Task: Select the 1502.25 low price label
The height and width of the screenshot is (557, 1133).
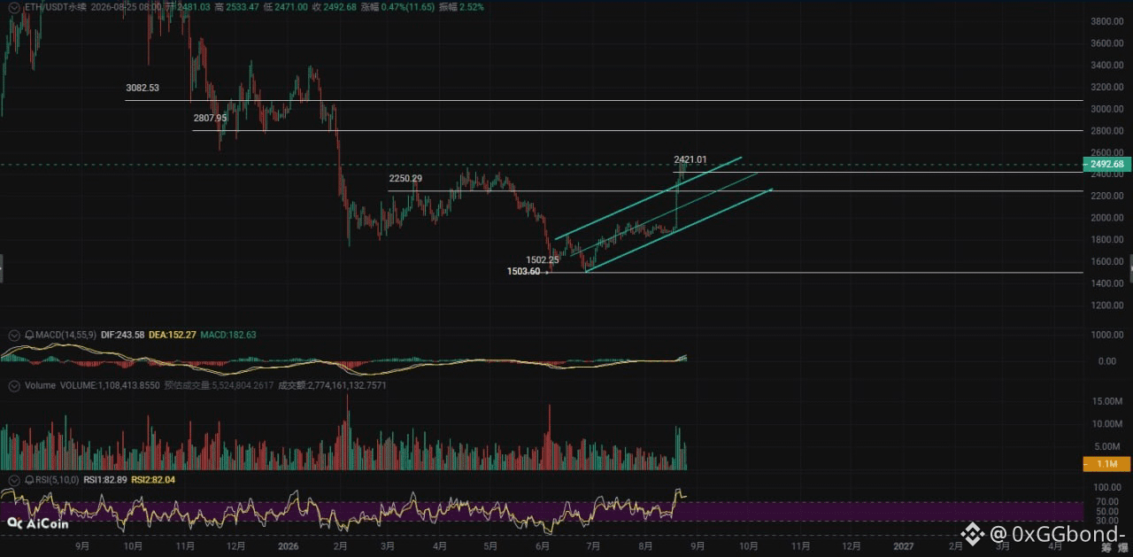Action: pyautogui.click(x=543, y=259)
